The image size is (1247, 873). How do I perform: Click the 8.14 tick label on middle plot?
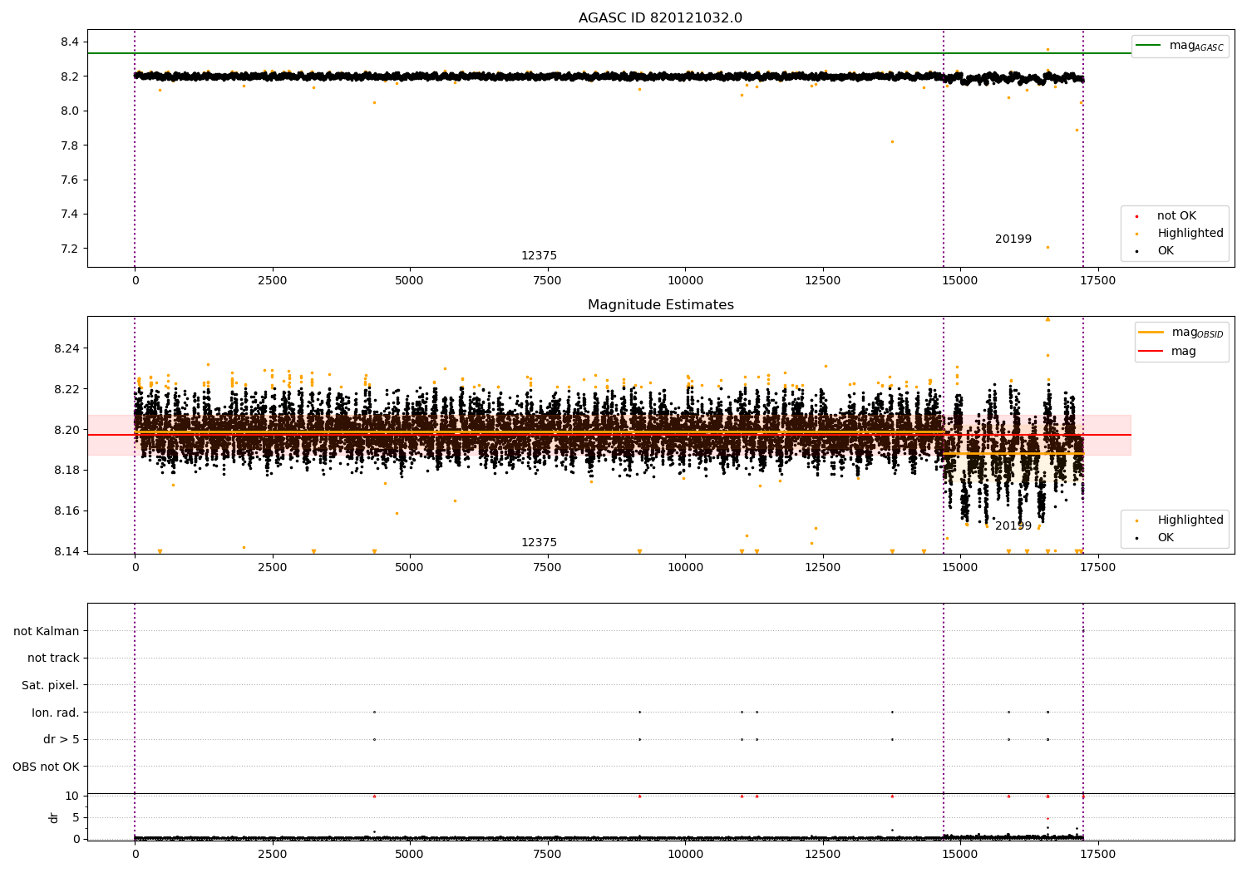[67, 552]
